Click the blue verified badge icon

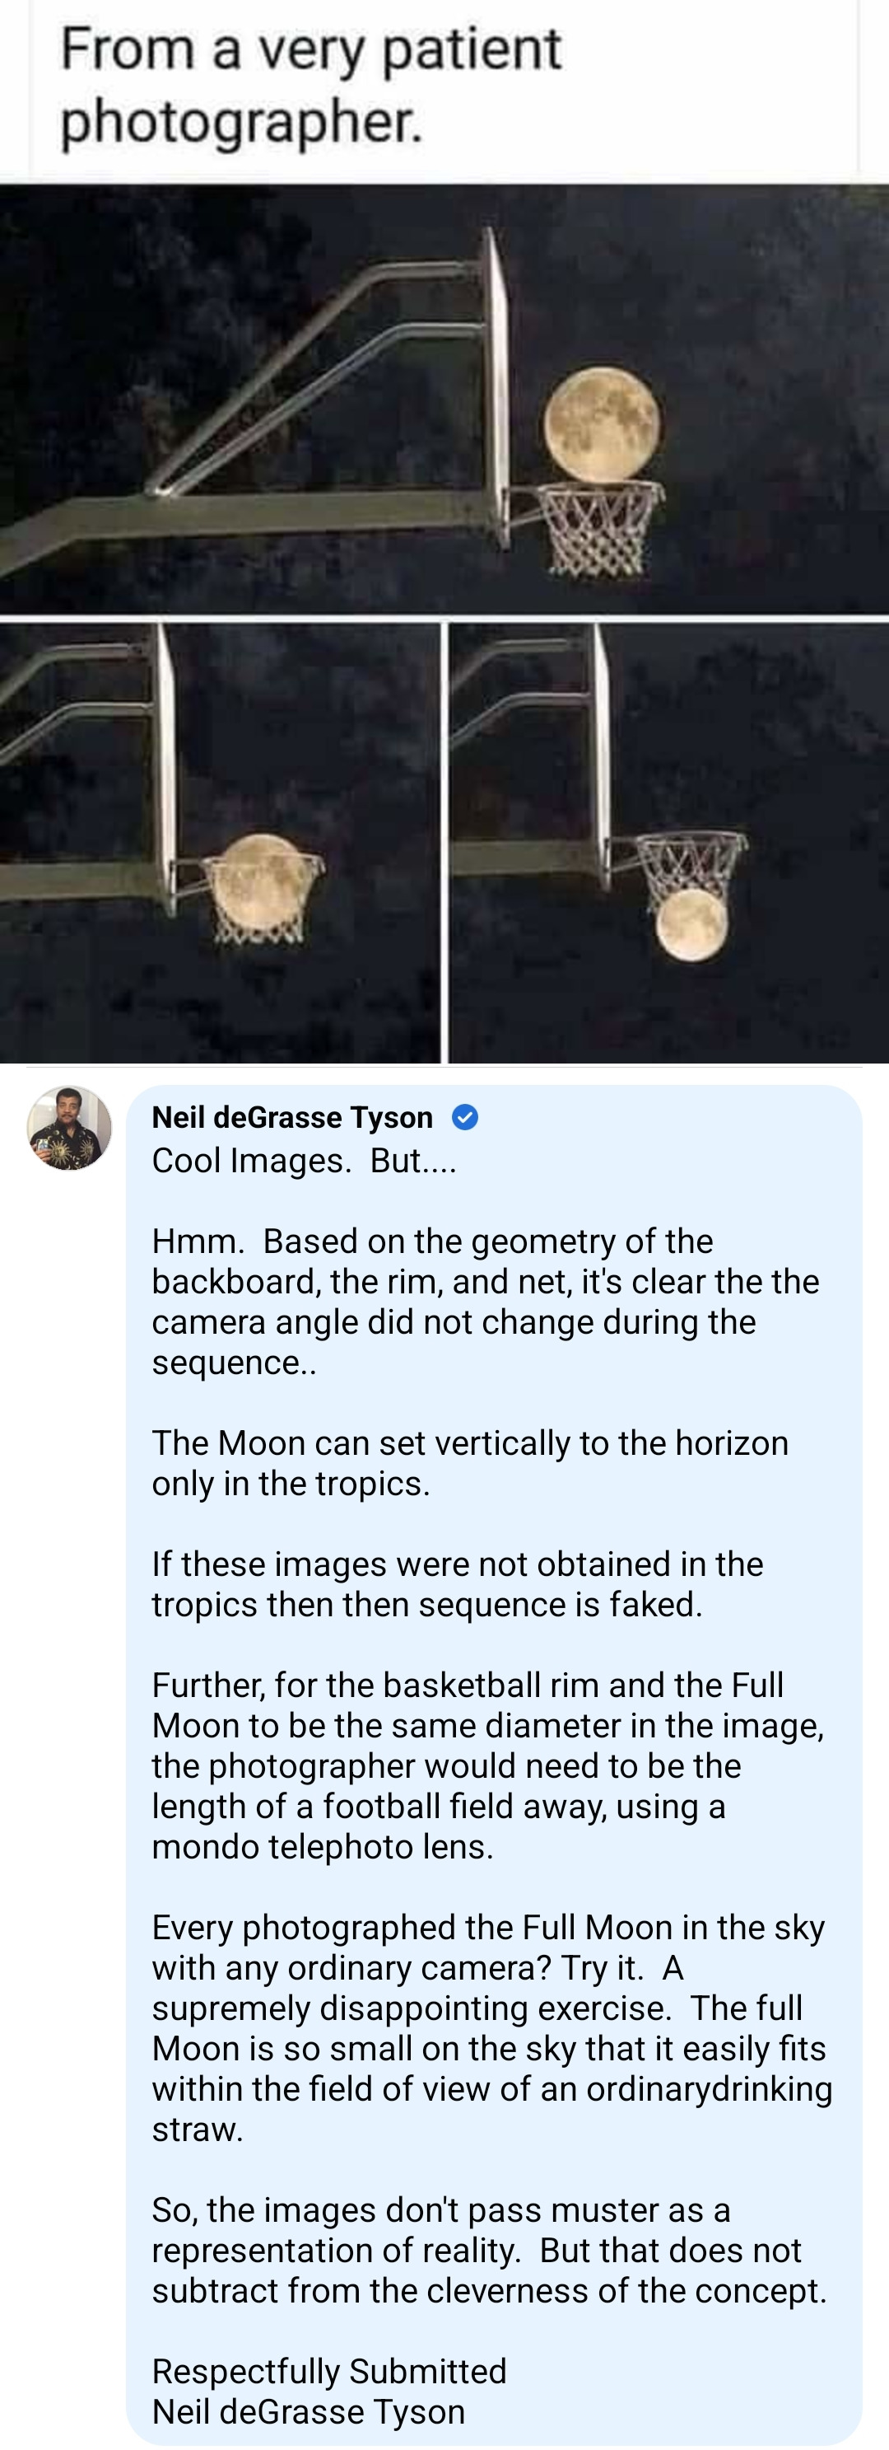click(464, 1116)
